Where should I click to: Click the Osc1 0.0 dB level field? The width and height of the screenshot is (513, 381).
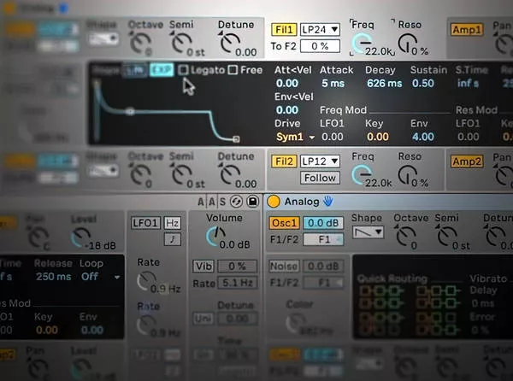click(x=323, y=223)
